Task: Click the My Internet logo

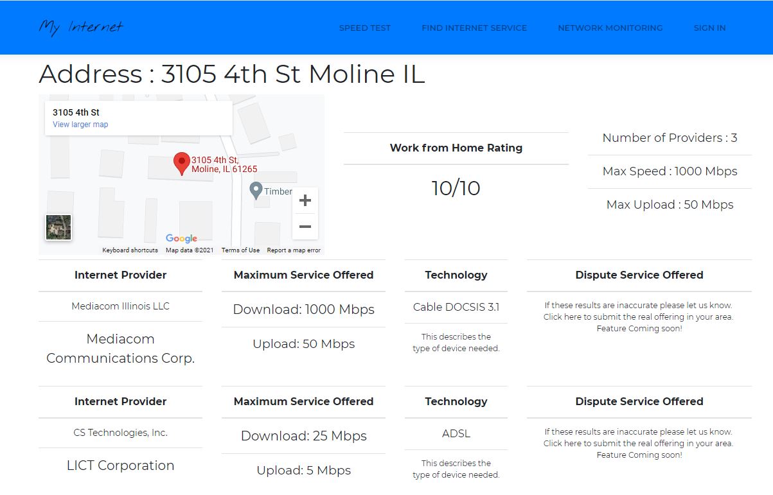Action: coord(80,27)
